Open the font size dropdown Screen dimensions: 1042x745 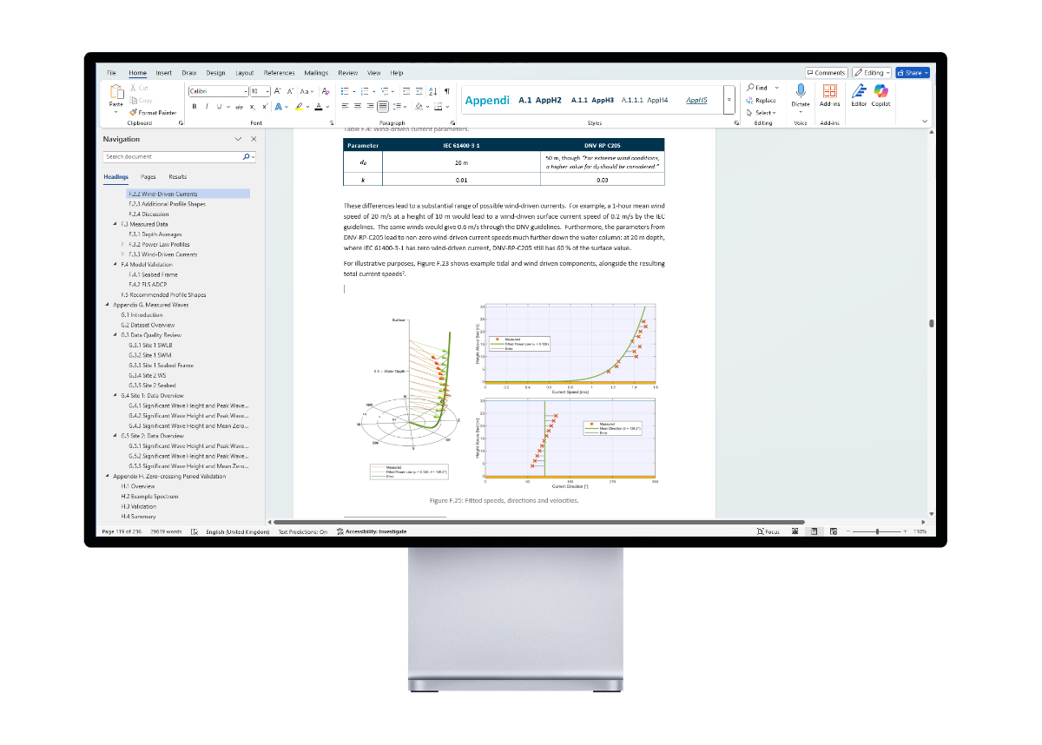pyautogui.click(x=267, y=91)
